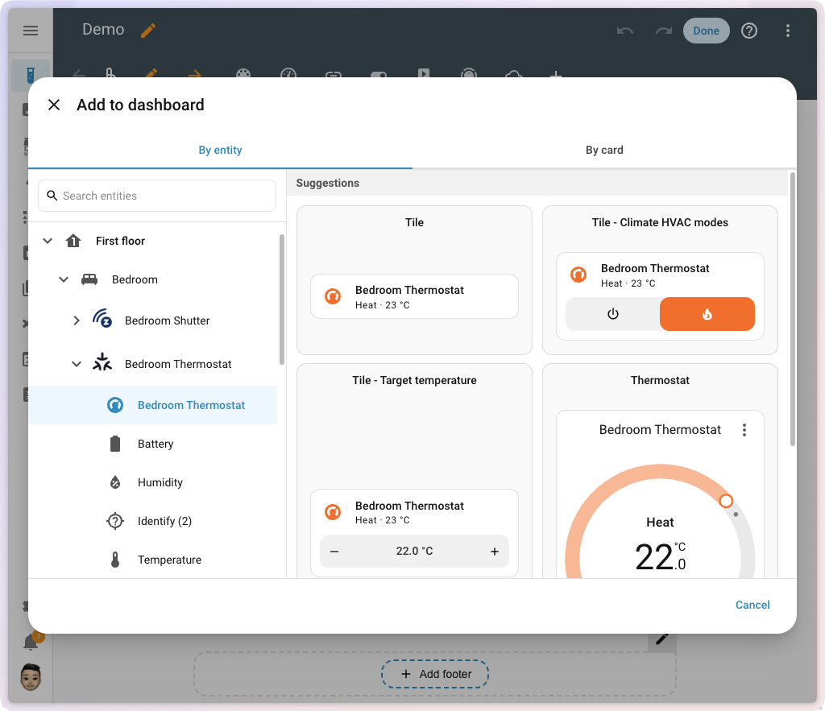The width and height of the screenshot is (825, 711).
Task: Select the test-tube dashboard in sidebar
Action: pos(31,75)
